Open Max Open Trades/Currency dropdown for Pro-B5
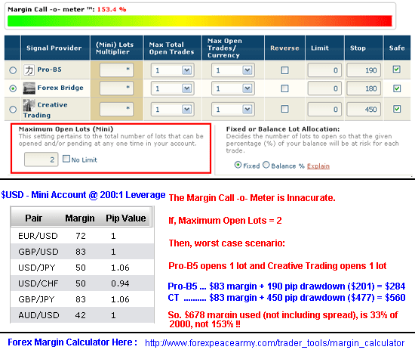This screenshot has width=415, height=356. 233,70
